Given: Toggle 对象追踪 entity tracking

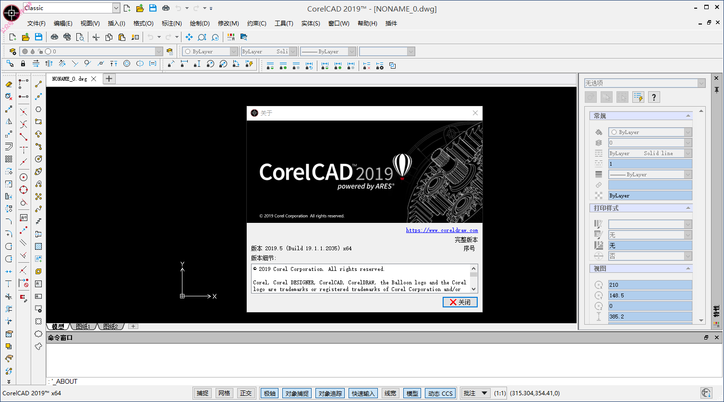Looking at the screenshot, I should (x=330, y=393).
